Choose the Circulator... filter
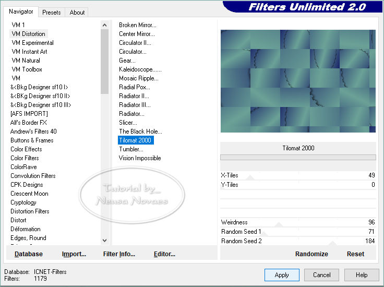The height and width of the screenshot is (287, 384). point(133,52)
